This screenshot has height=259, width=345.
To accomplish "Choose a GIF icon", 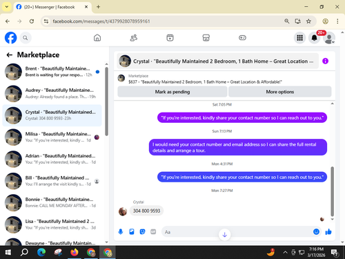I will point(153,231).
